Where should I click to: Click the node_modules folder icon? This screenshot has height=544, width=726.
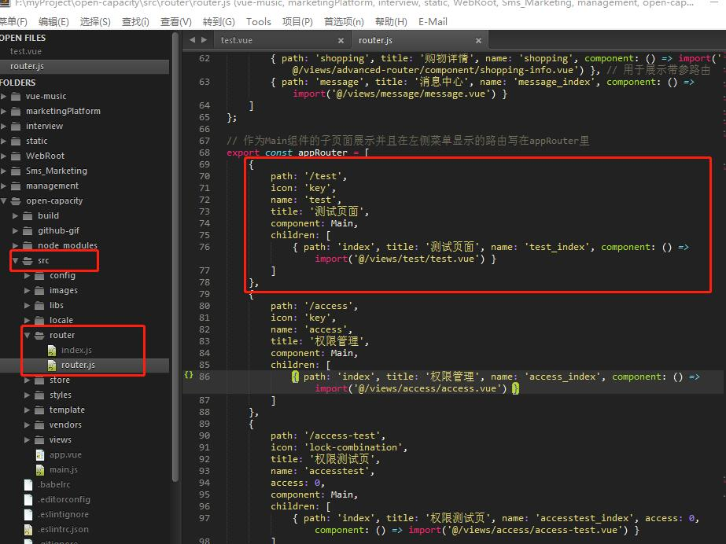tap(28, 245)
